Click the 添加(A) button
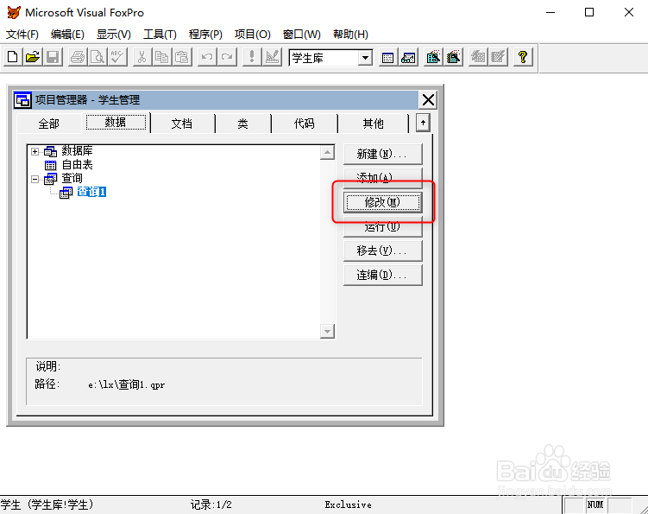Viewport: 648px width, 514px height. click(x=383, y=178)
